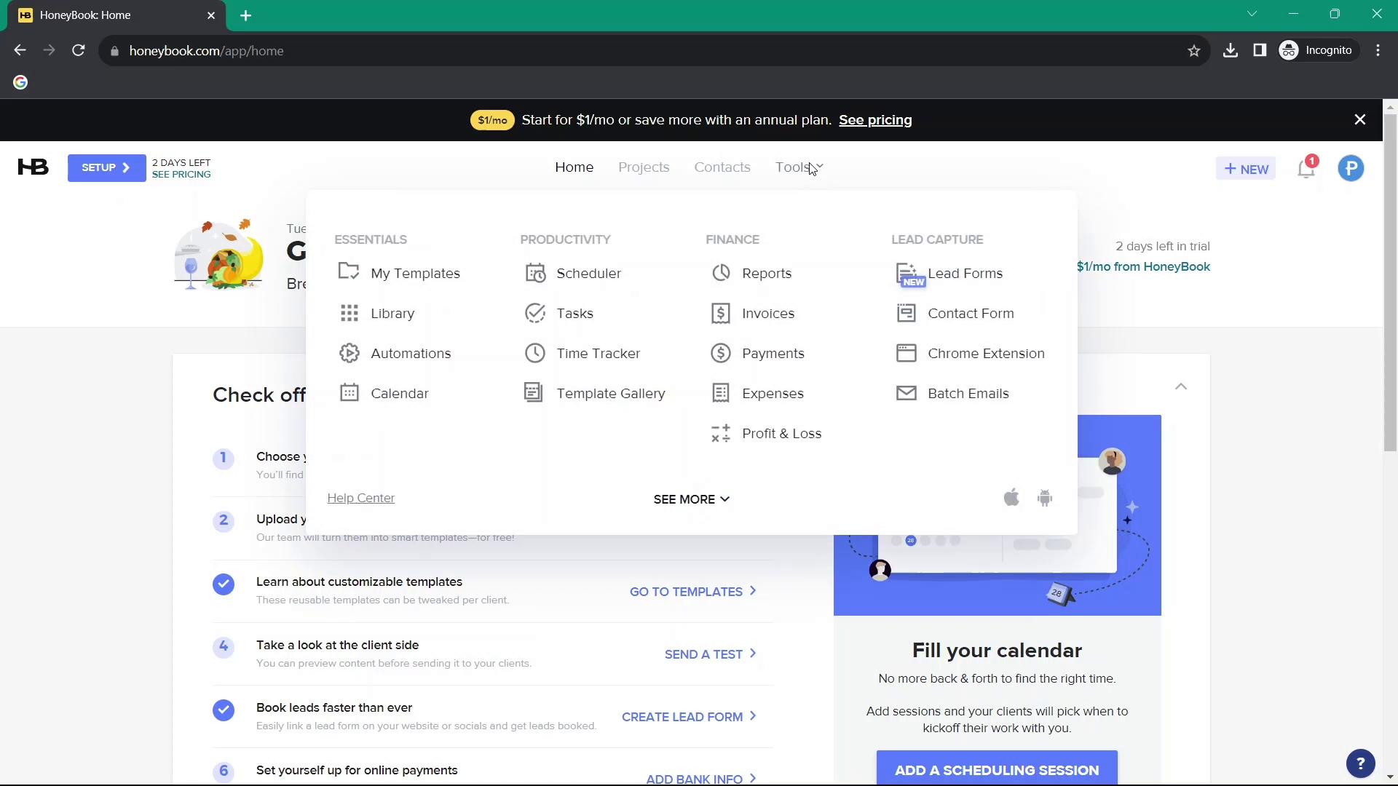Select the Projects menu tab
The image size is (1398, 786).
coord(644,166)
